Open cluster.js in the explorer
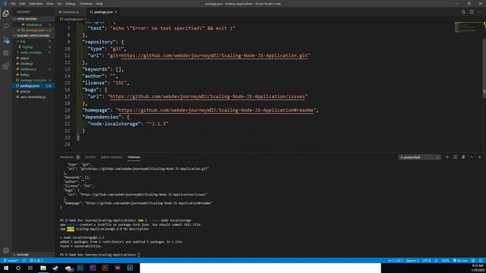The height and width of the screenshot is (273, 486). coord(27,64)
